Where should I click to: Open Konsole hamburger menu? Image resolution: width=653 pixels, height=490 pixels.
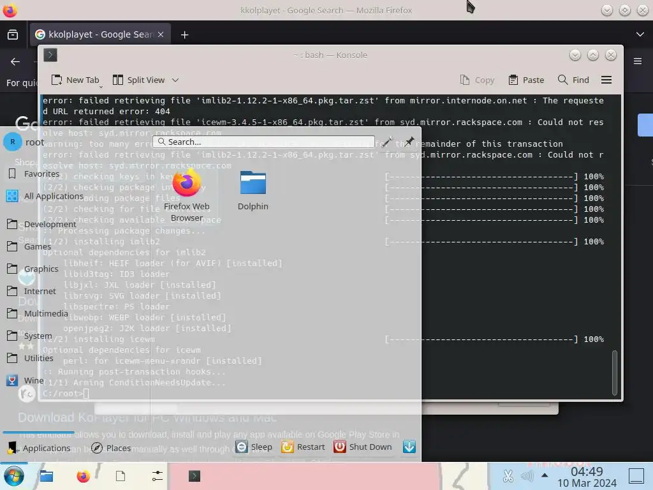(x=606, y=80)
